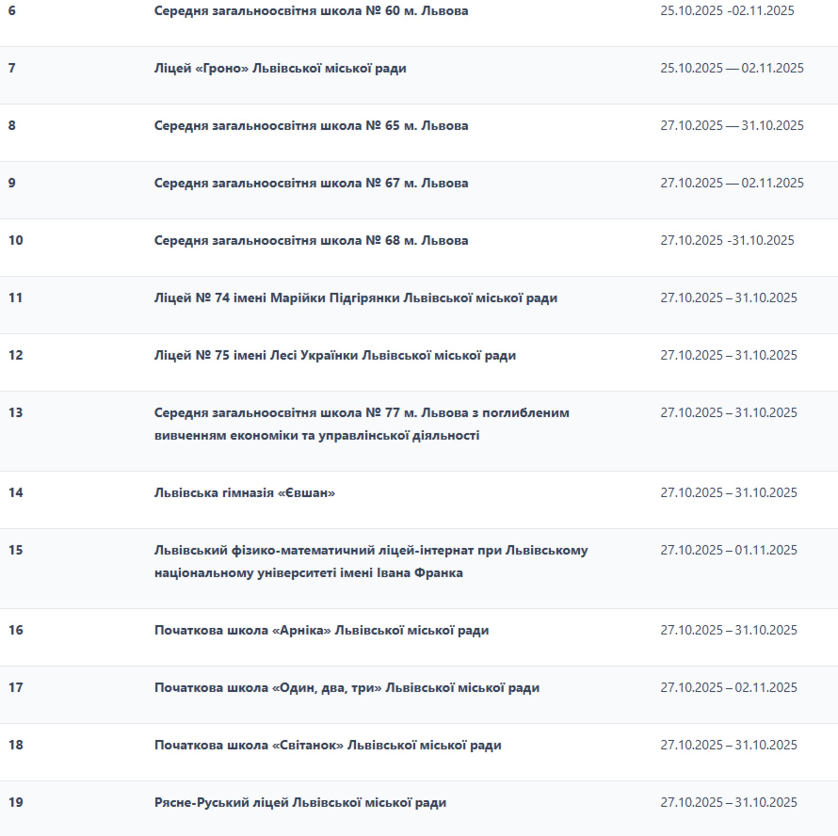Viewport: 838px width, 836px height.
Task: Click row number 19 cell
Action: tap(16, 803)
